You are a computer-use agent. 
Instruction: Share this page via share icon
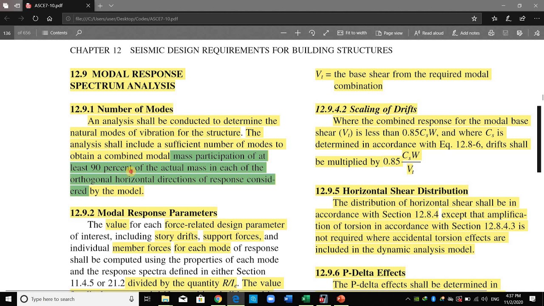pos(523,19)
